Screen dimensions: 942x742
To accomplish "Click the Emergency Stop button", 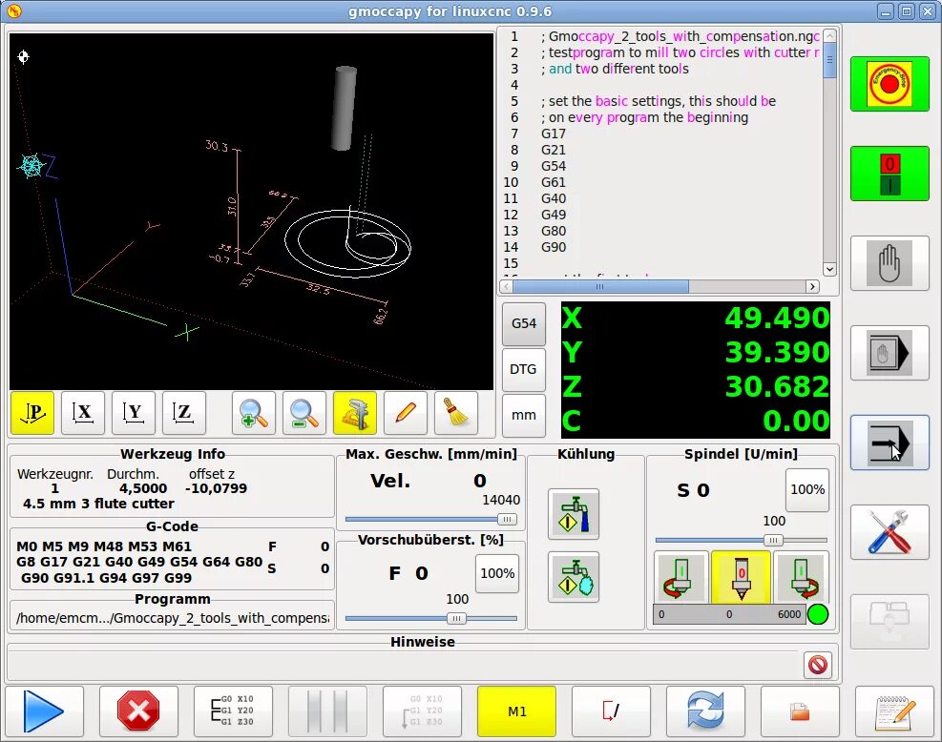I will click(890, 83).
